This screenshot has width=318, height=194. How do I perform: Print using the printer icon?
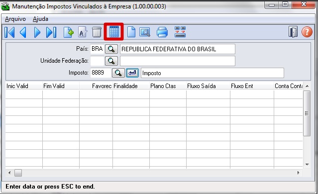click(162, 32)
